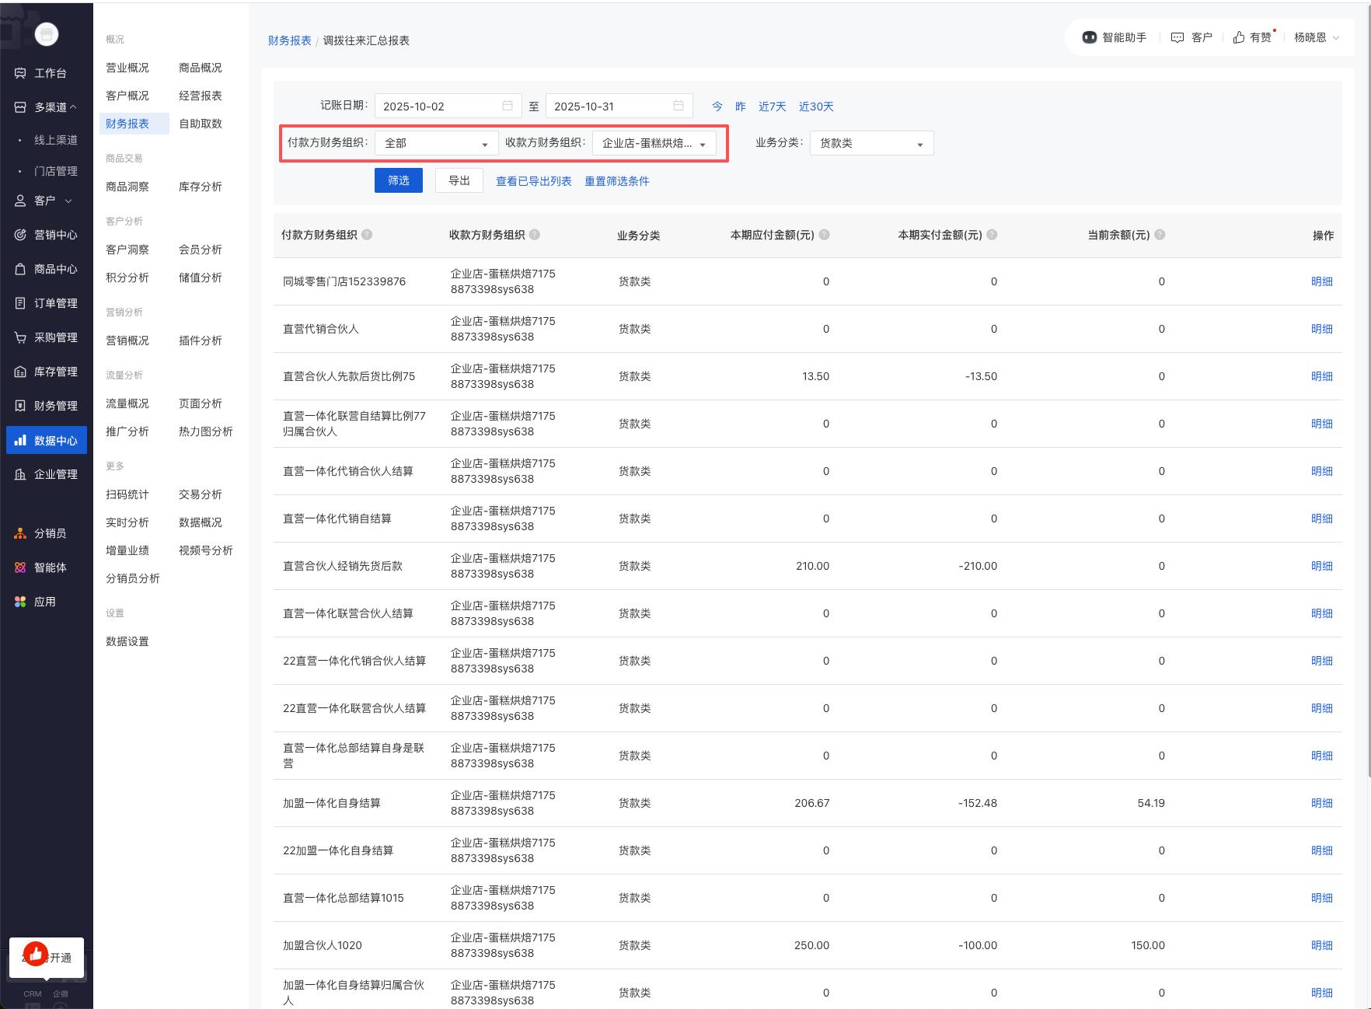Go to 库存分析 menu item

200,187
